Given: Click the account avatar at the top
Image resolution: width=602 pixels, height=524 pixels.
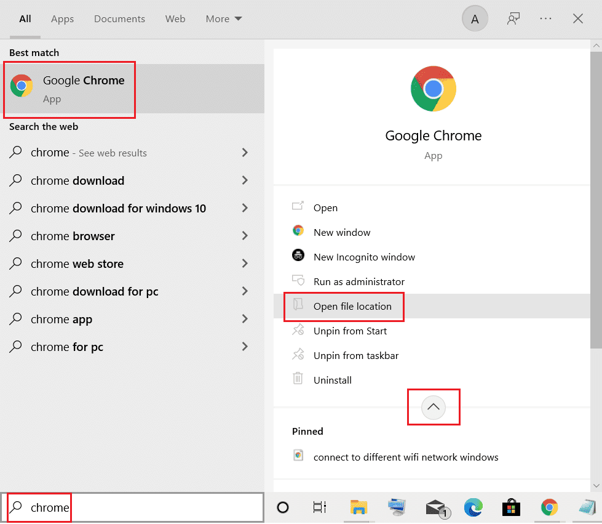Looking at the screenshot, I should (x=474, y=18).
